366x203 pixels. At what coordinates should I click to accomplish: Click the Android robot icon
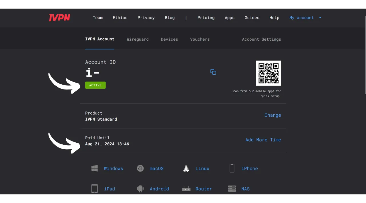[x=140, y=189]
